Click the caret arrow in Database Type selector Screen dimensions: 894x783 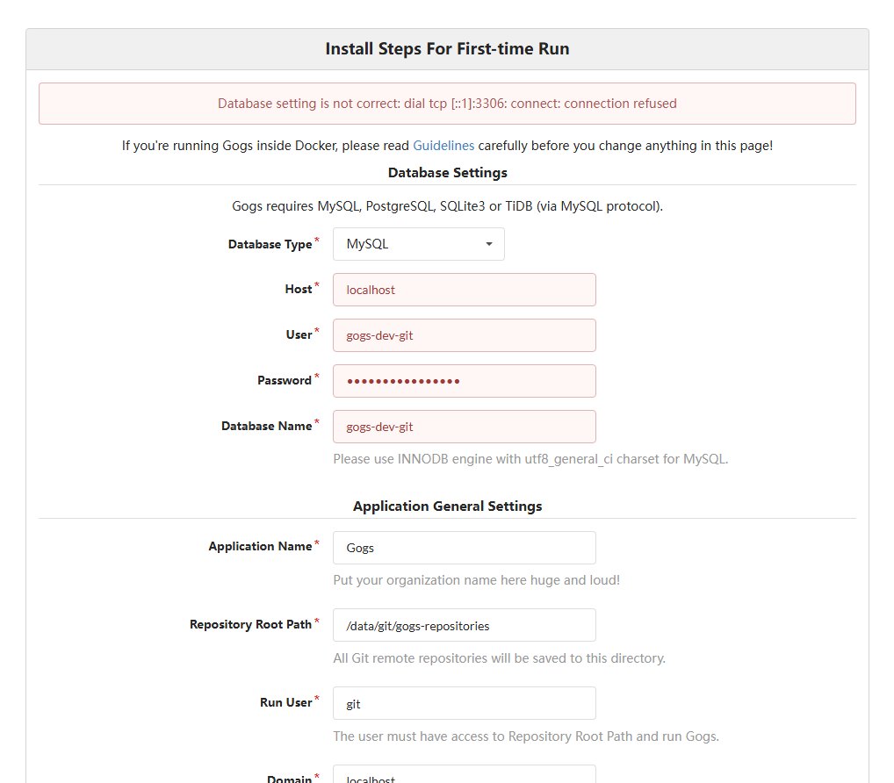488,244
